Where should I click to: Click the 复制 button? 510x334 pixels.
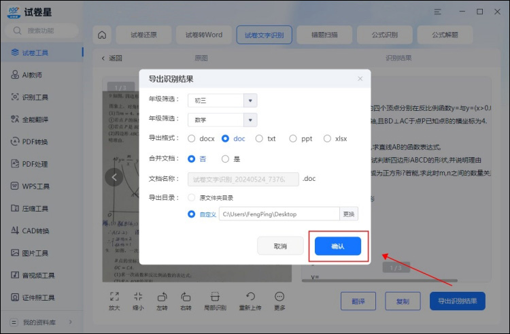coord(403,301)
